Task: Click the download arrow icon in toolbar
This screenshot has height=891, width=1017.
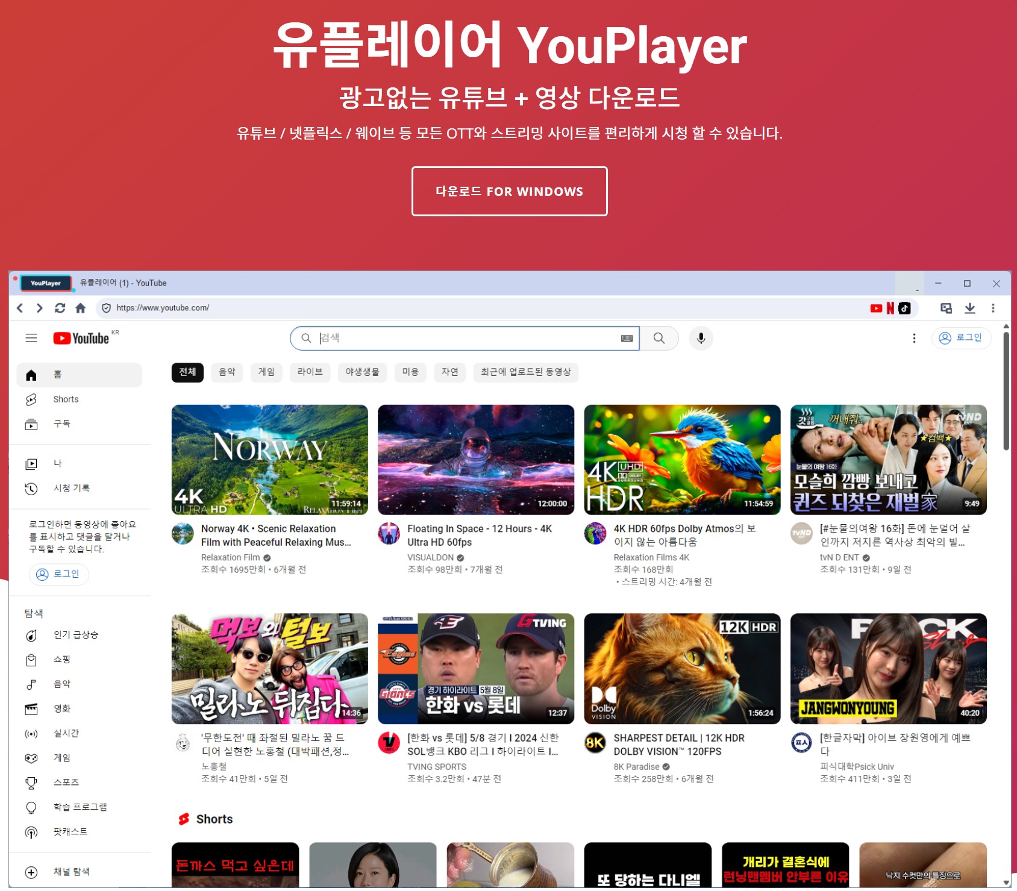Action: point(970,308)
